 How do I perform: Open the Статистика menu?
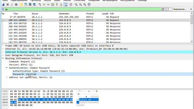79,1
